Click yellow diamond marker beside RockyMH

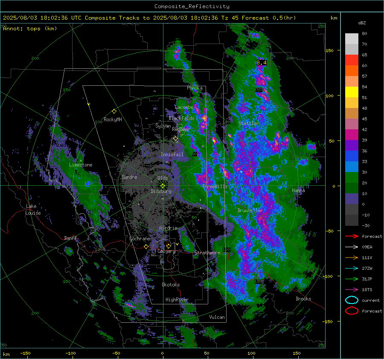[x=114, y=111]
